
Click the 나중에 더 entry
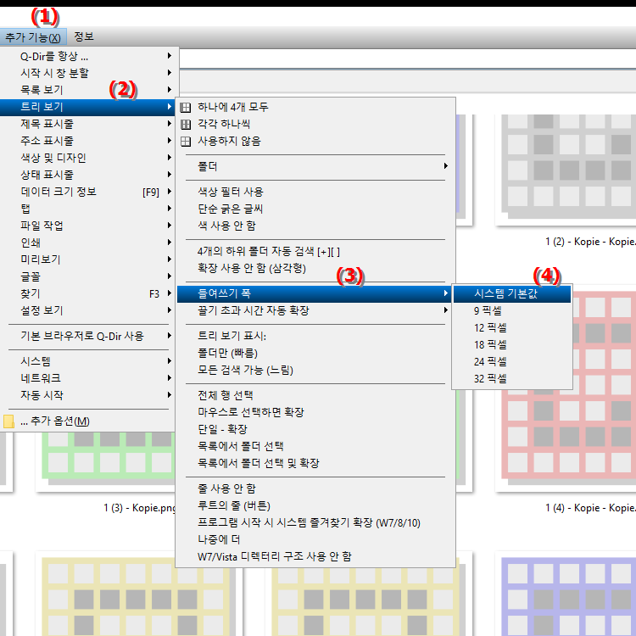pos(315,540)
